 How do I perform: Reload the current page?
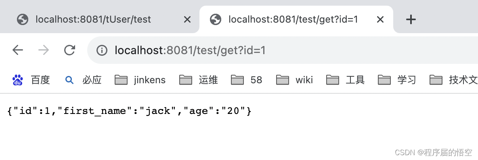(69, 50)
